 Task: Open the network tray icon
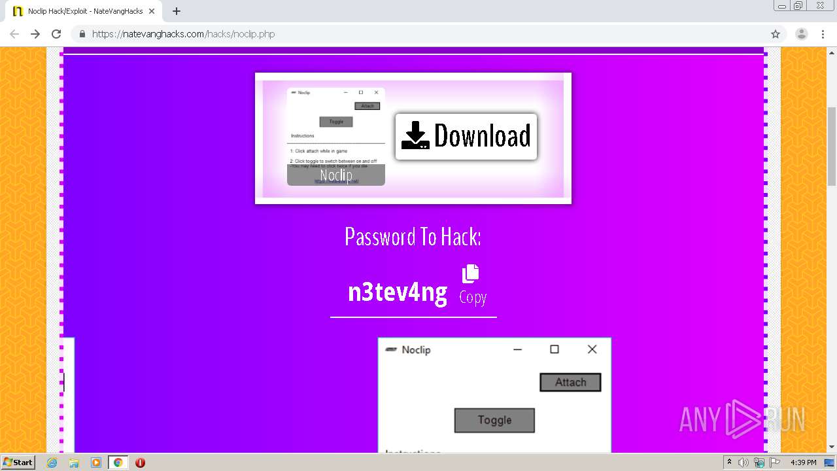(x=759, y=462)
